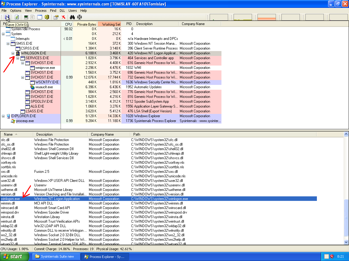The height and width of the screenshot is (261, 349).
Task: Click the ALG.EXE process icon
Action: point(28,107)
